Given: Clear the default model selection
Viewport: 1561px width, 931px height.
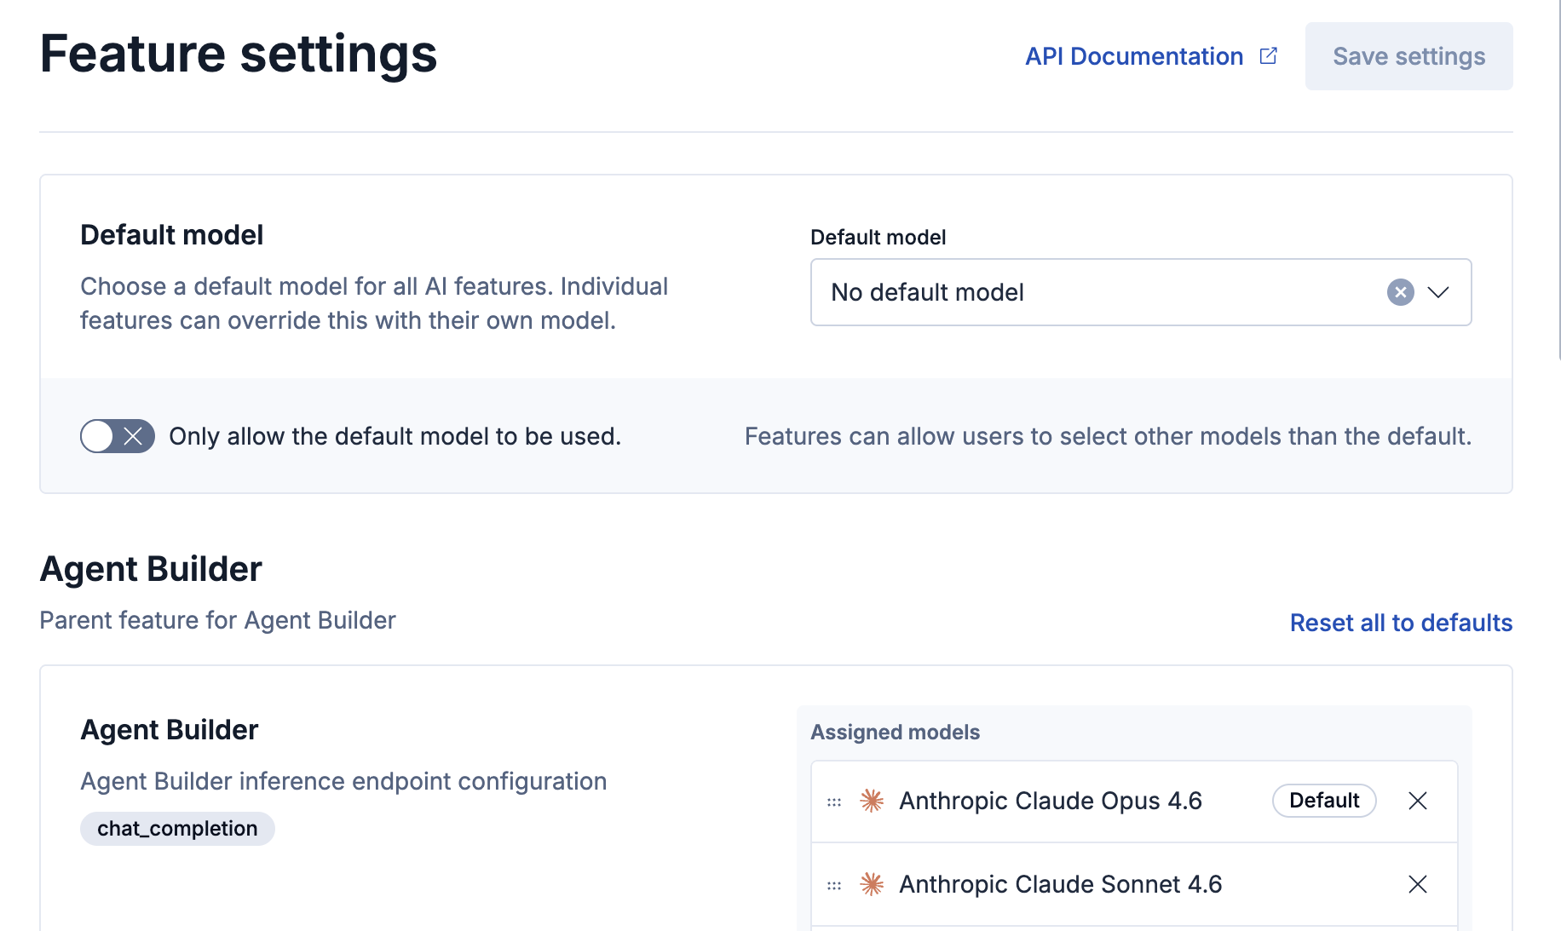Looking at the screenshot, I should point(1400,292).
